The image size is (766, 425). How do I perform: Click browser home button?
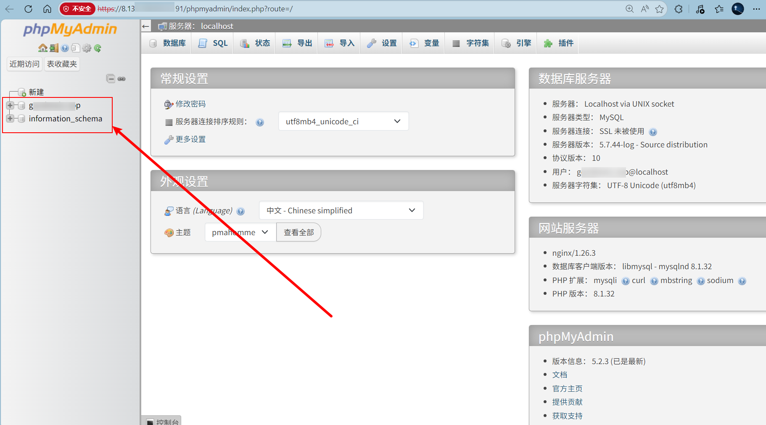tap(48, 9)
